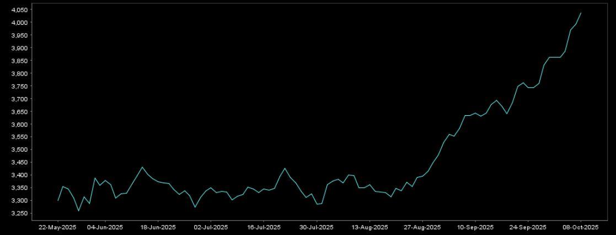Click the 3,800 y-axis label

pyautogui.click(x=20, y=73)
